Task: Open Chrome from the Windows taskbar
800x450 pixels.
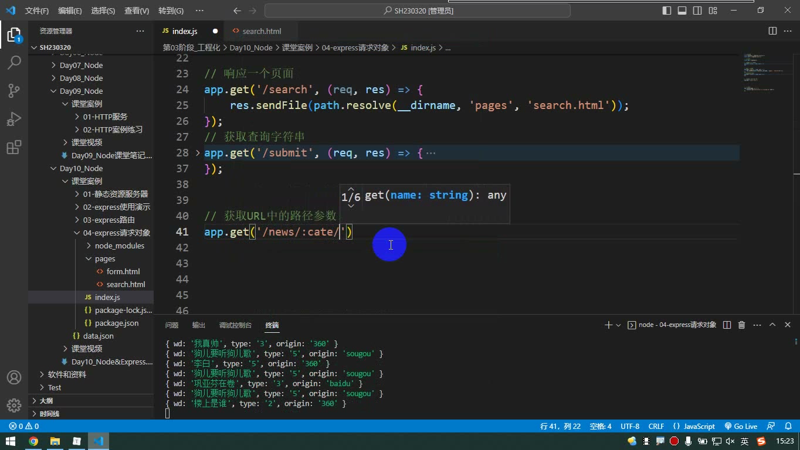Action: click(33, 441)
